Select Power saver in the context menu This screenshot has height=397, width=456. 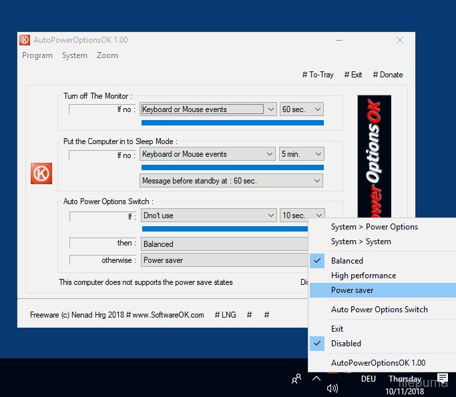(x=352, y=290)
